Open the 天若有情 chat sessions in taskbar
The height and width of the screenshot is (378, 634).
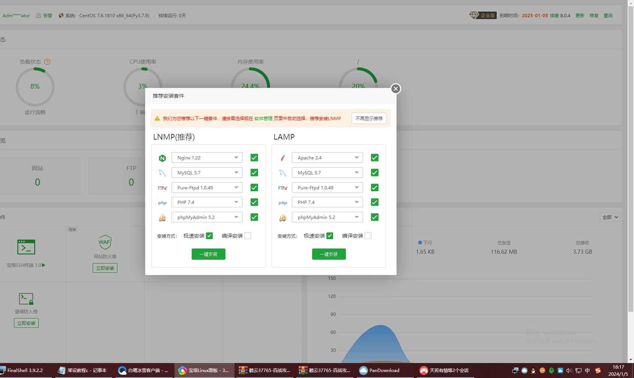coord(445,371)
